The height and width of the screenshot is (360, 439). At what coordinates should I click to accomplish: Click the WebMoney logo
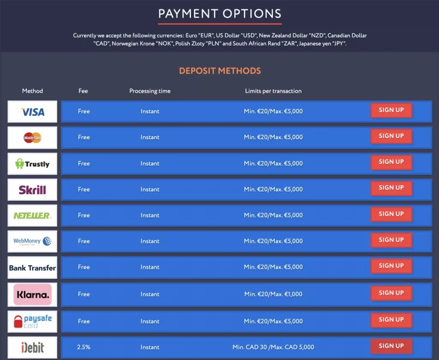pyautogui.click(x=33, y=241)
